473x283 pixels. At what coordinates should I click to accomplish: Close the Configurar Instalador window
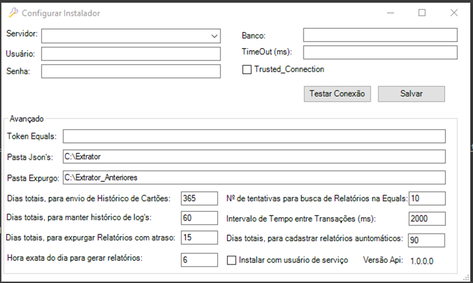[x=454, y=13]
